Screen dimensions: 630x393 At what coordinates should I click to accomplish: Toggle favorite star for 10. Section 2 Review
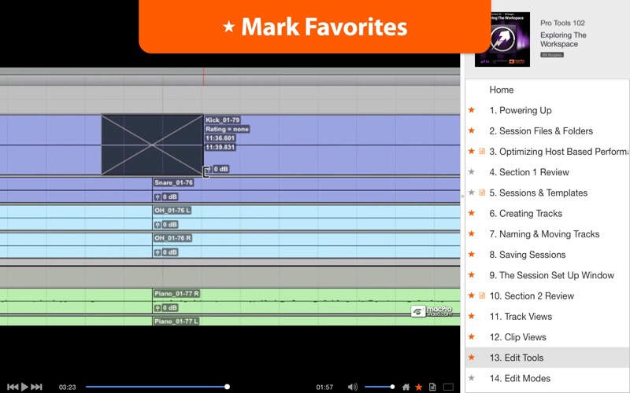(x=472, y=296)
